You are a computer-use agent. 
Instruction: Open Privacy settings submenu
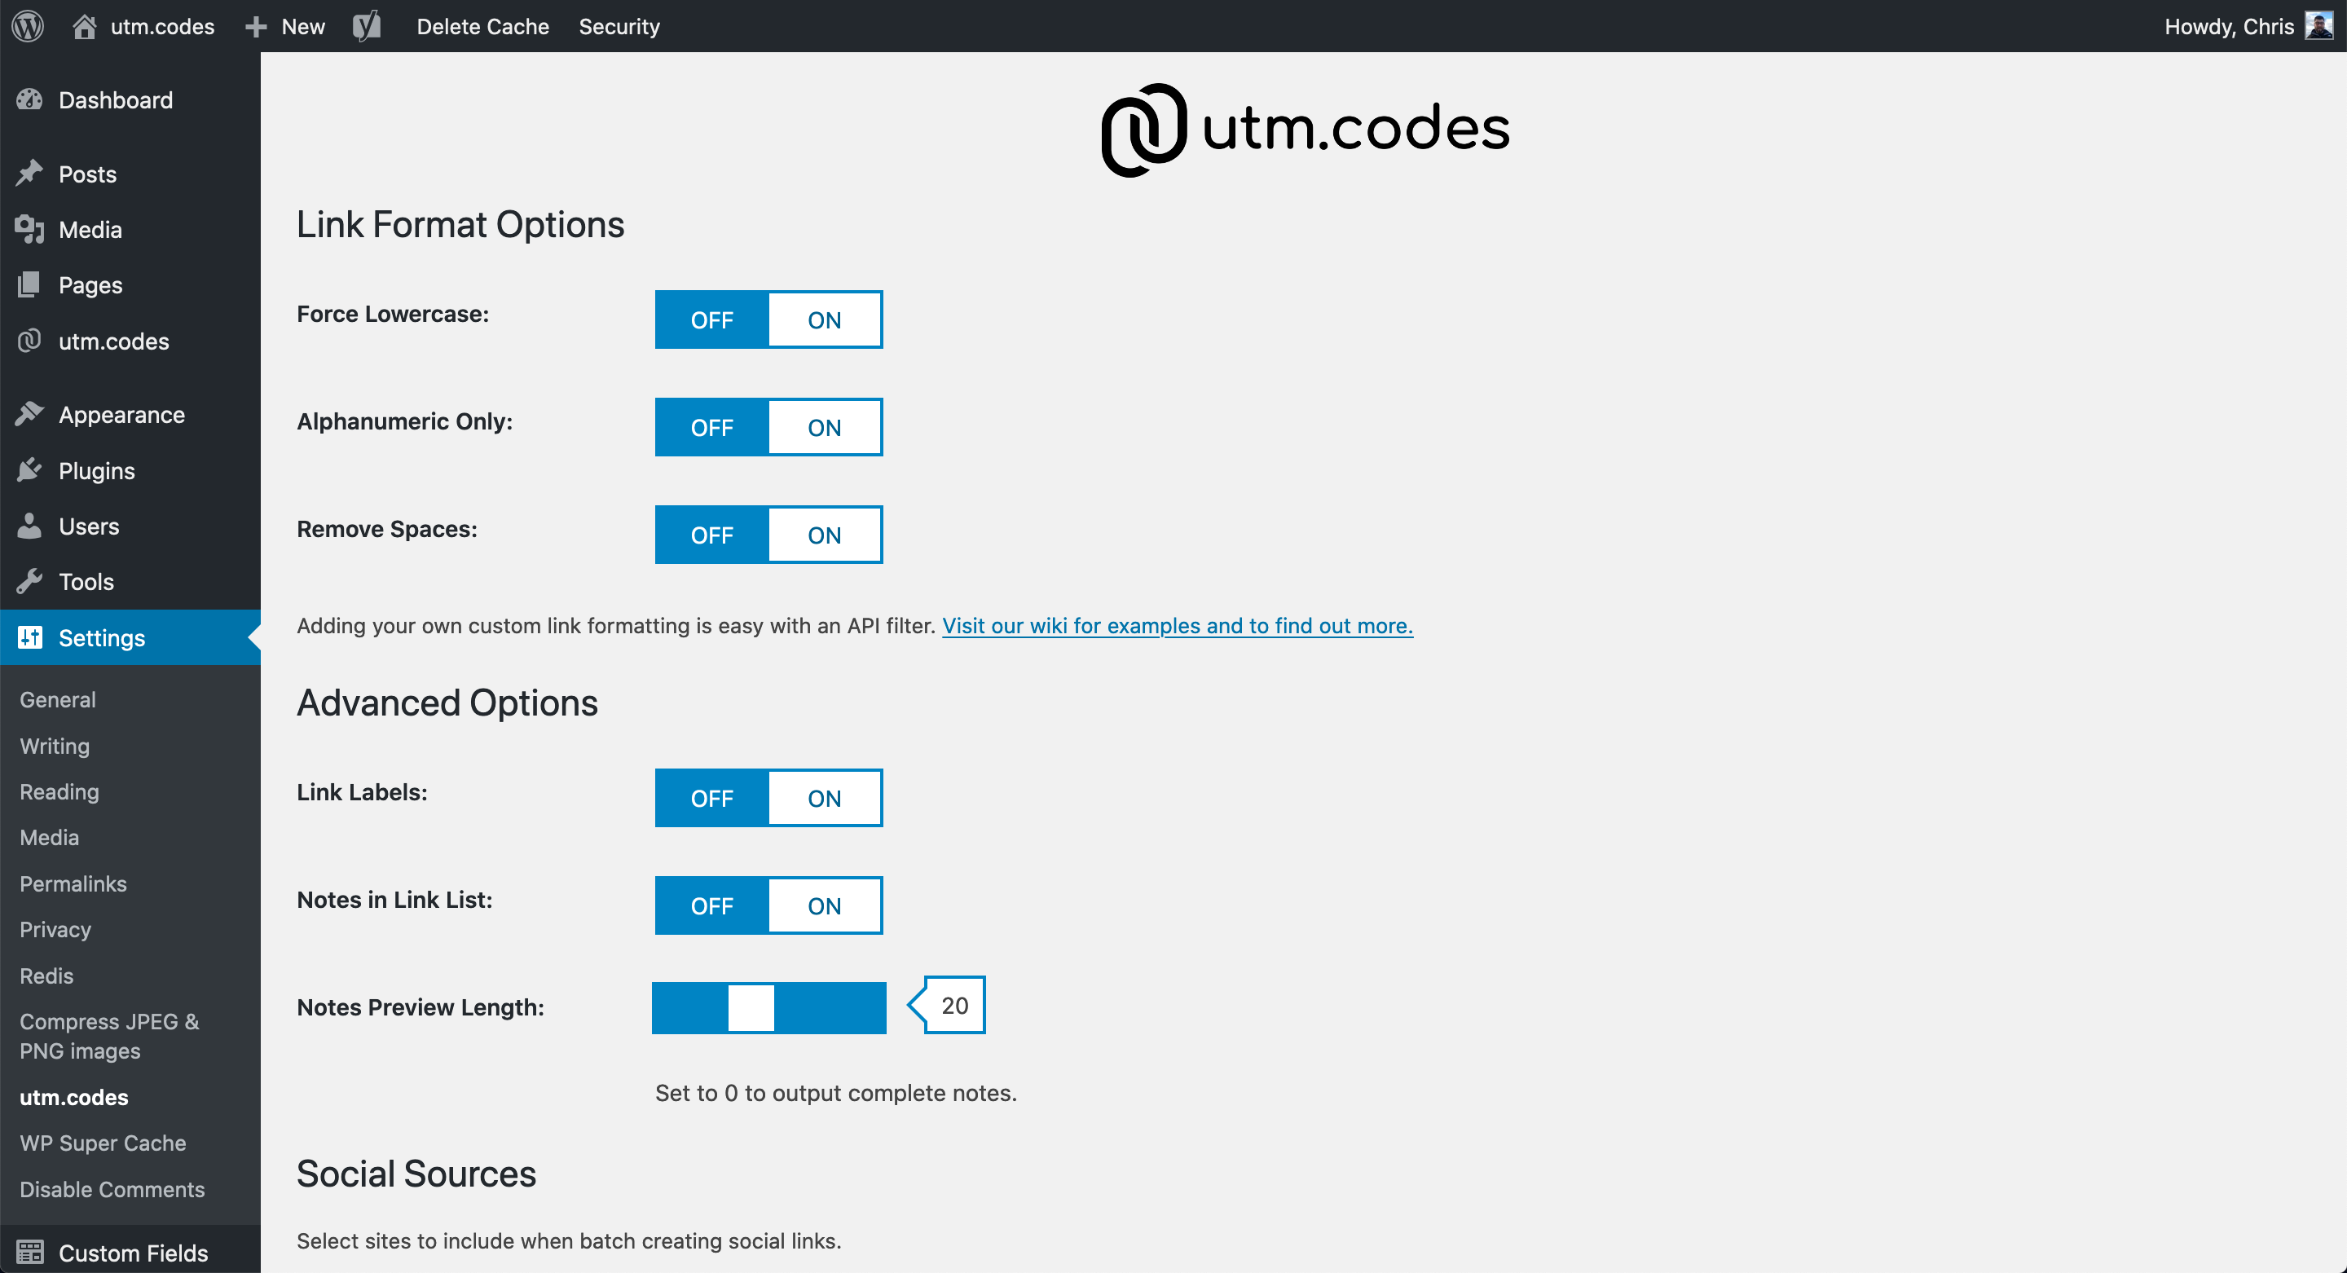pyautogui.click(x=55, y=929)
